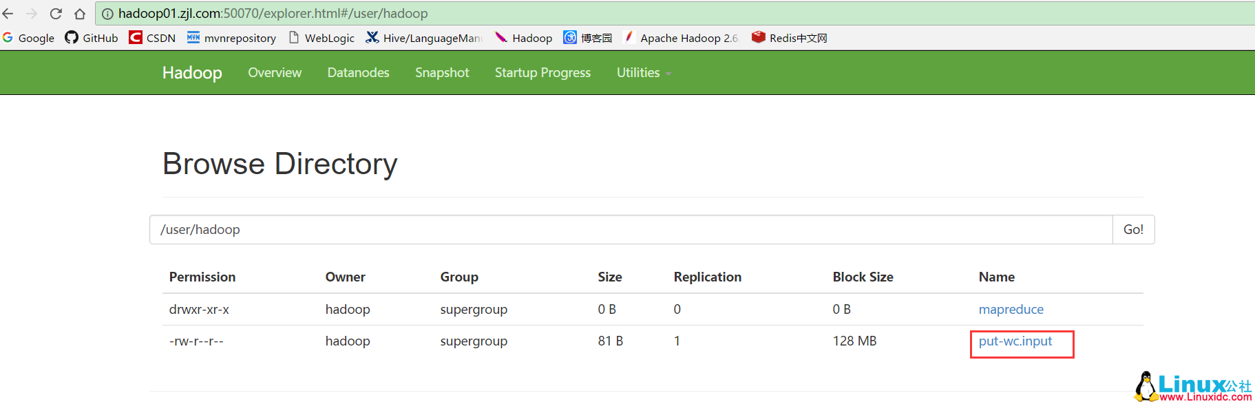1255x404 pixels.
Task: Click the browser forward arrow
Action: pyautogui.click(x=32, y=13)
